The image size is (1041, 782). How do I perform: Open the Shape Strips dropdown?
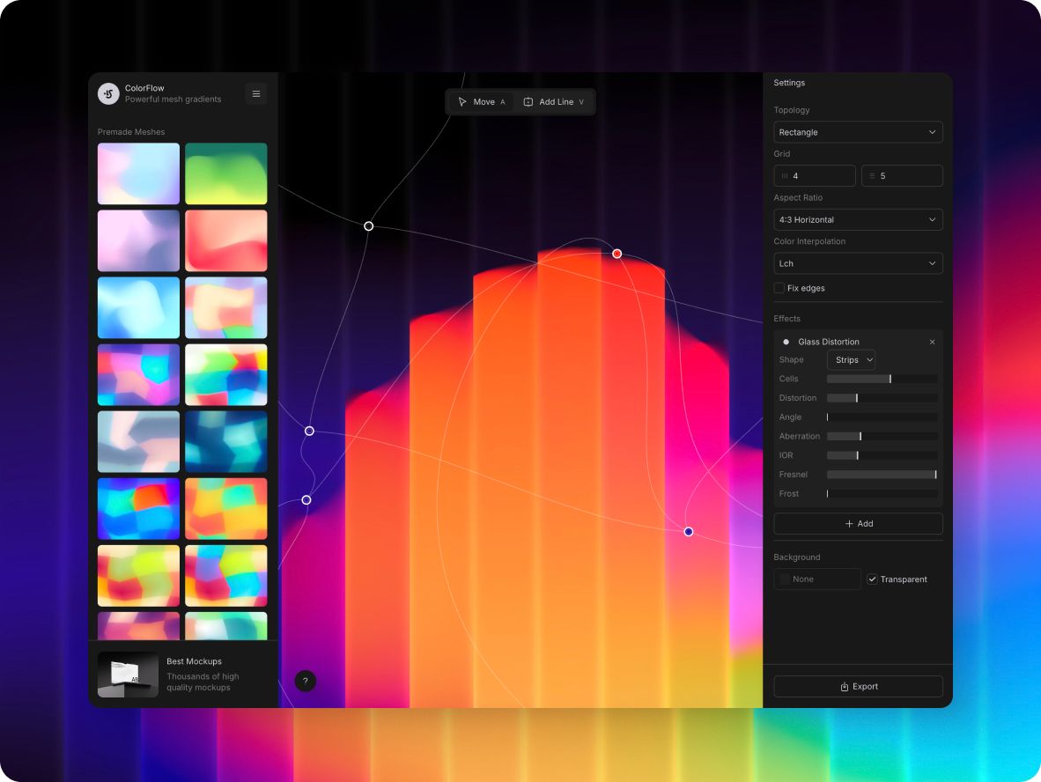pos(851,360)
